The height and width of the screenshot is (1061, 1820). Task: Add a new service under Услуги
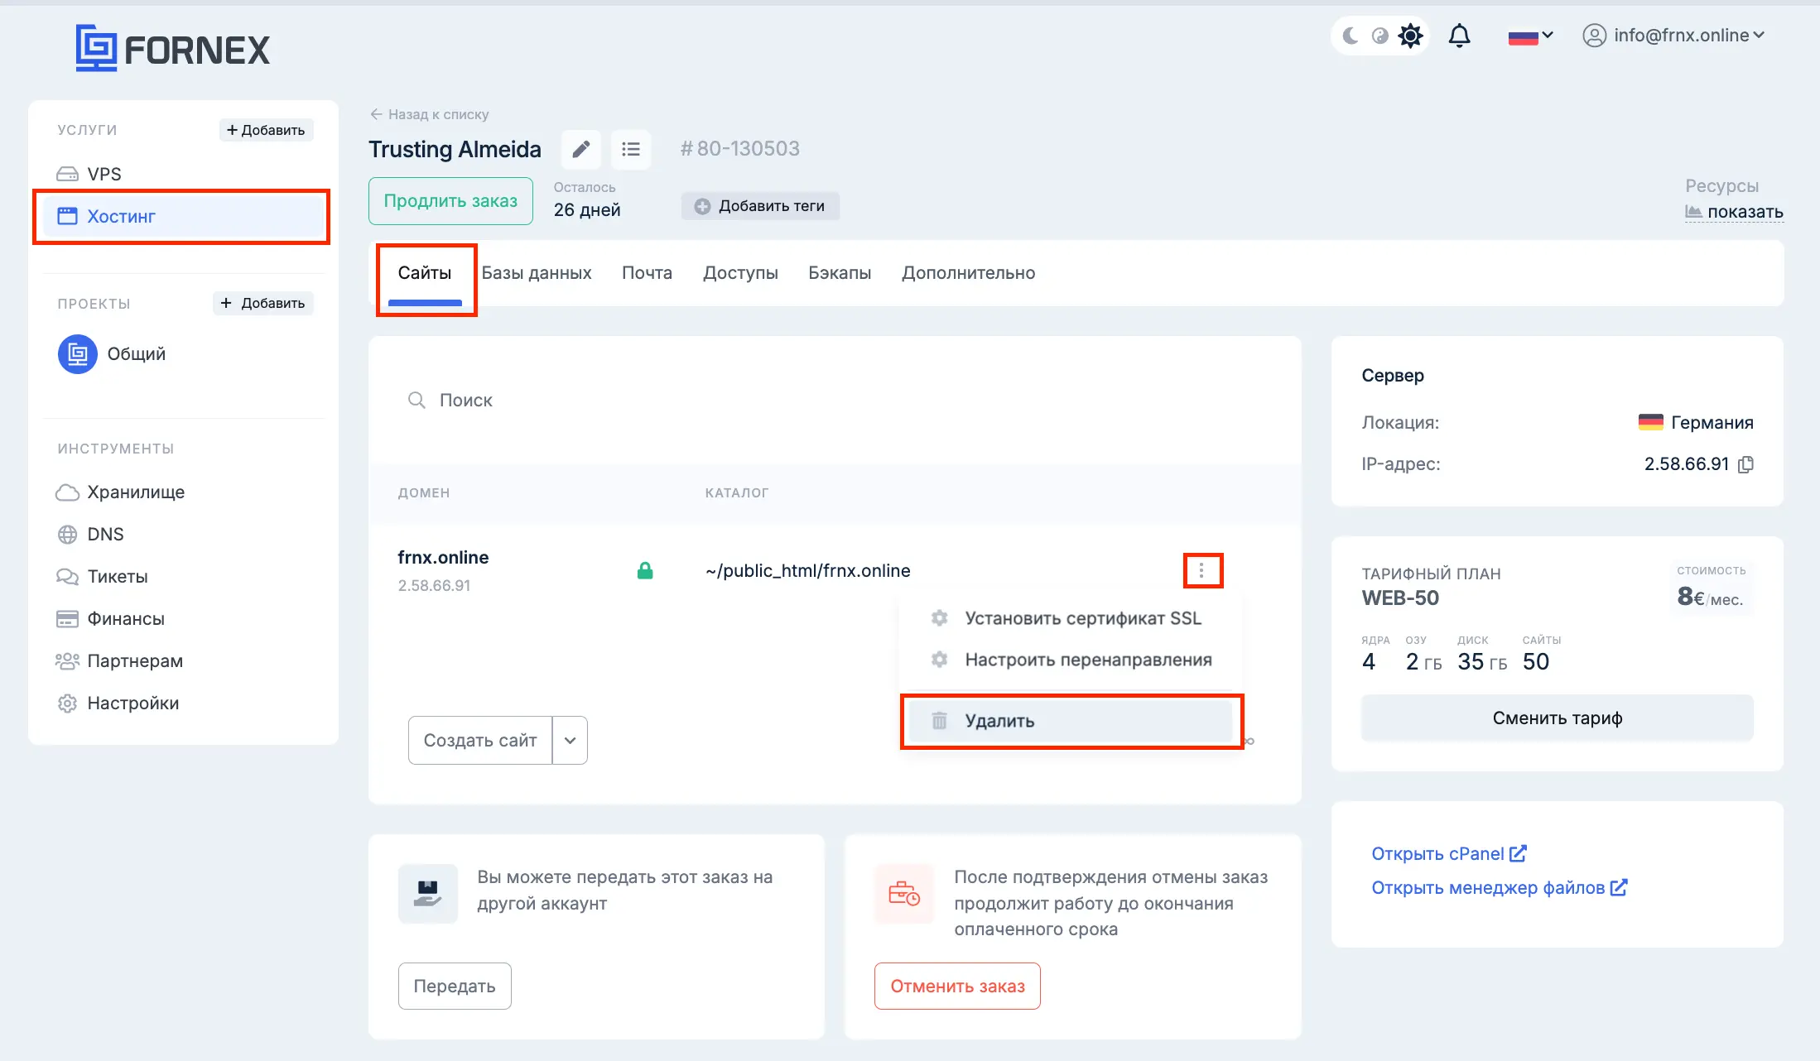[x=266, y=130]
